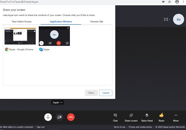
Task: Switch to Your Entire Screen tab
Action: [x=22, y=21]
